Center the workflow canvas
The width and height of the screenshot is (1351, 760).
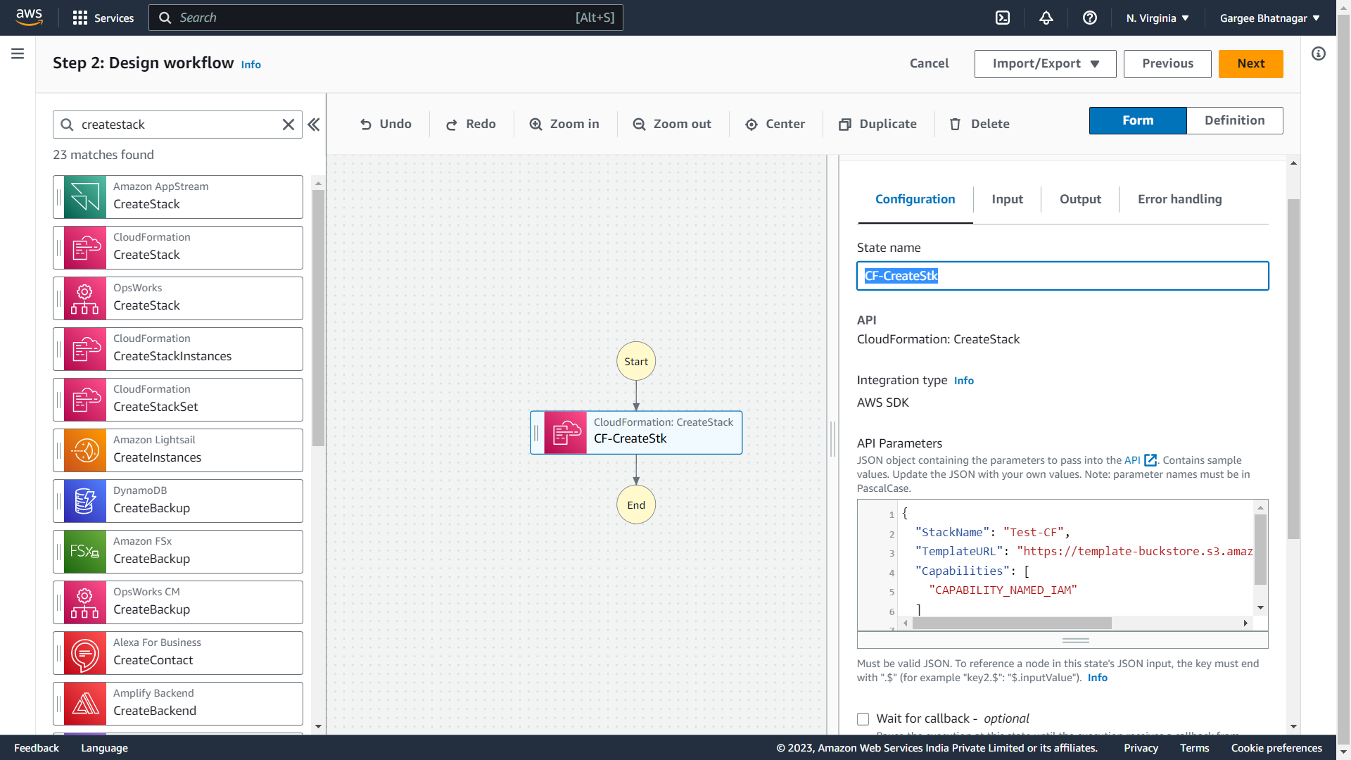pos(775,124)
